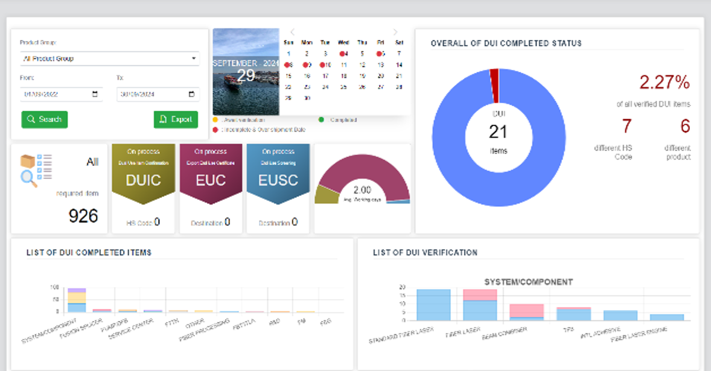Click the Standard Fiber Laser bar
This screenshot has width=711, height=371.
click(433, 305)
